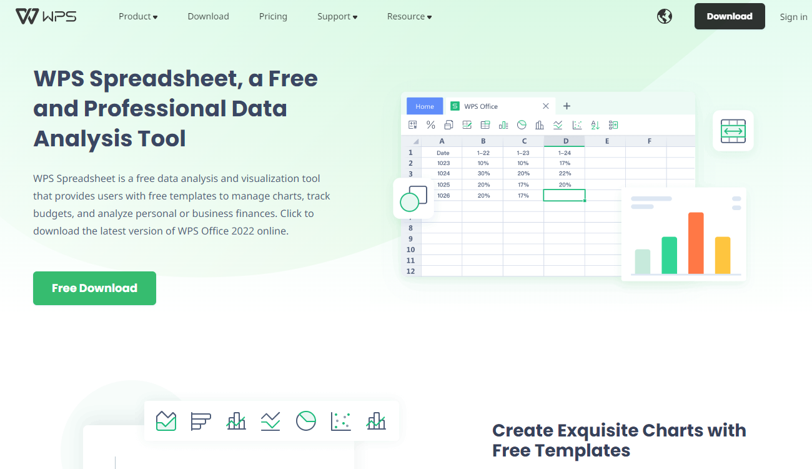Select column header C

point(524,141)
